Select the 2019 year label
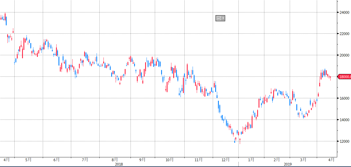 coord(288,164)
